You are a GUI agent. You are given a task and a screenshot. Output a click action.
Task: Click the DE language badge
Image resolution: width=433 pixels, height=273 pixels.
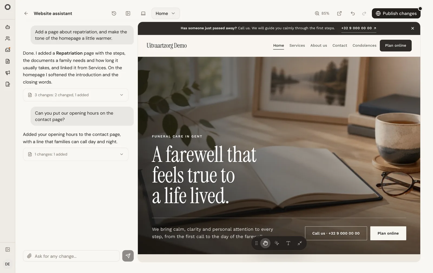[8, 264]
